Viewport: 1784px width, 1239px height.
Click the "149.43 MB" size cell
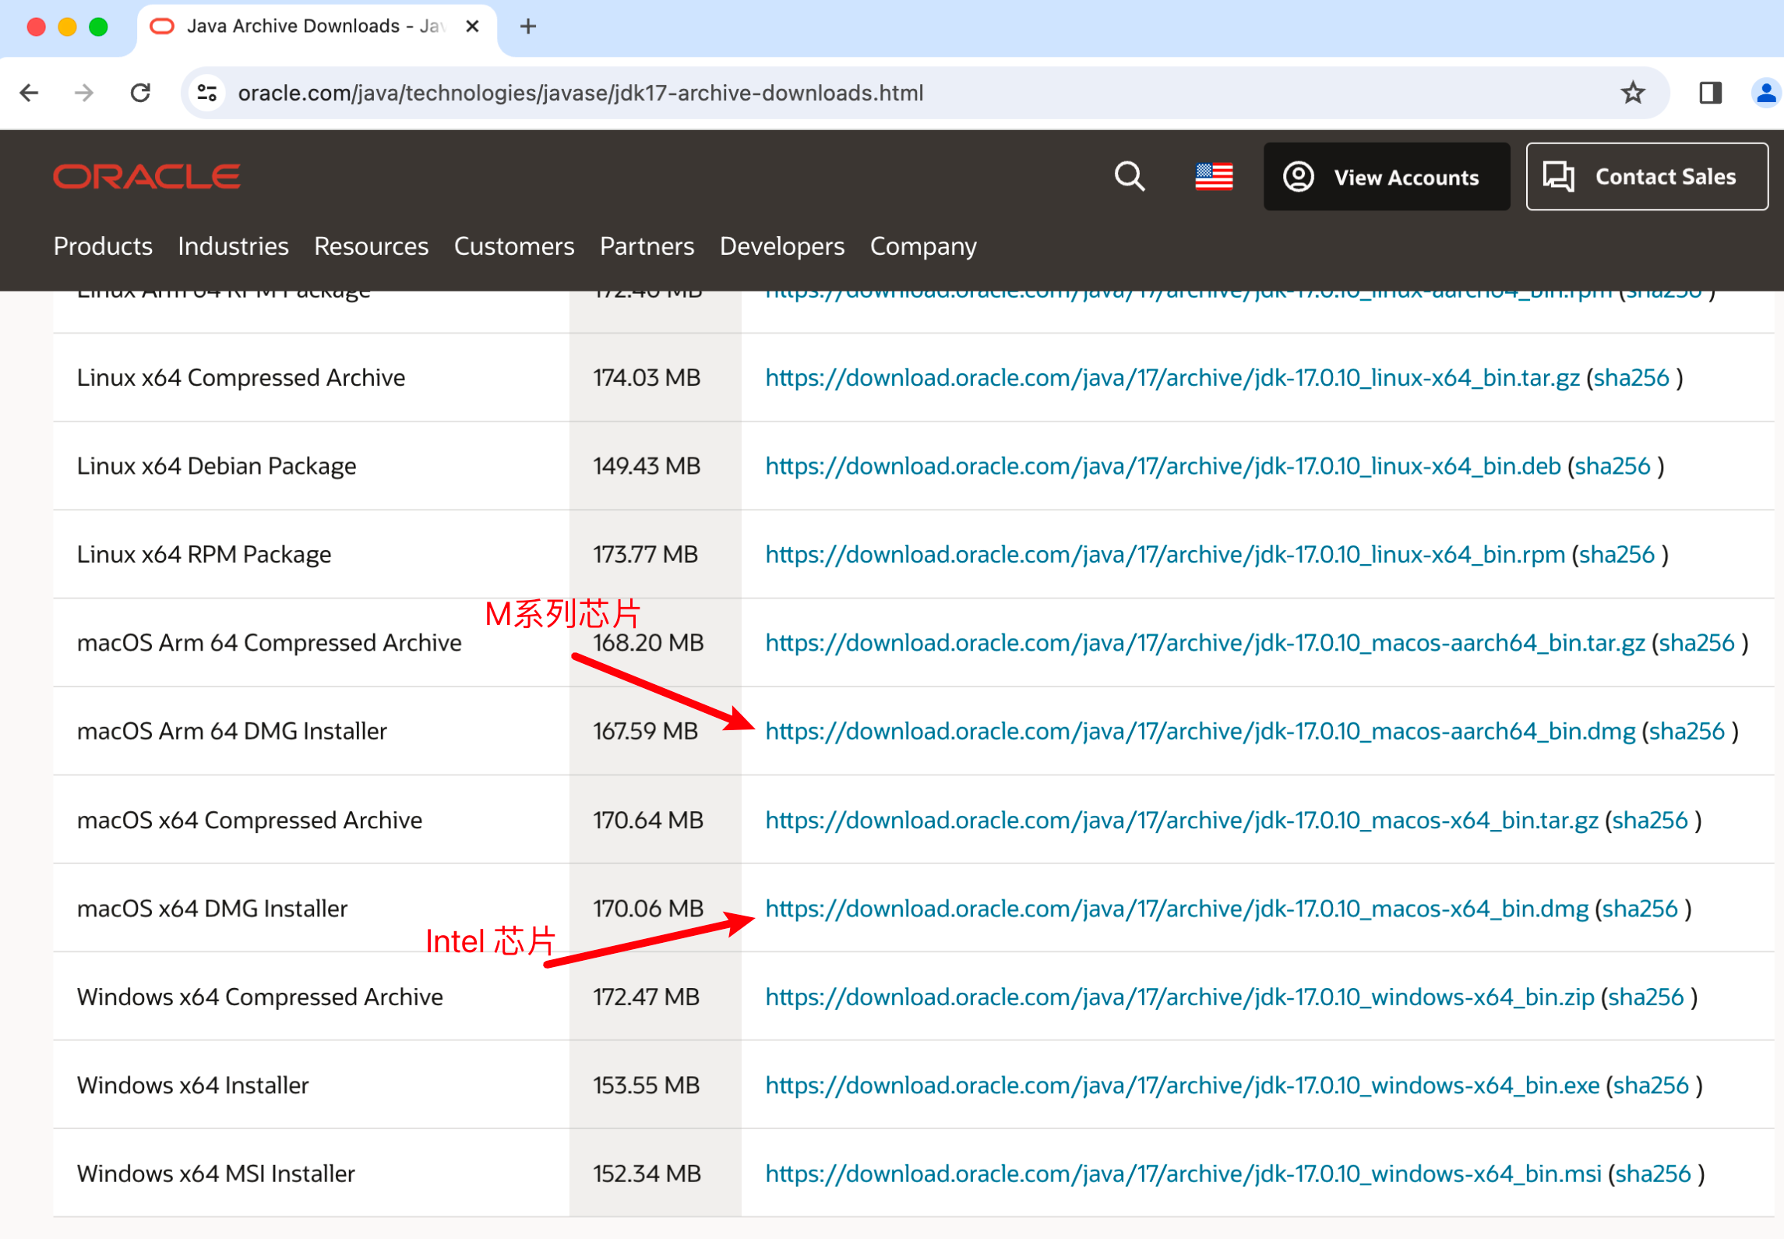tap(655, 466)
